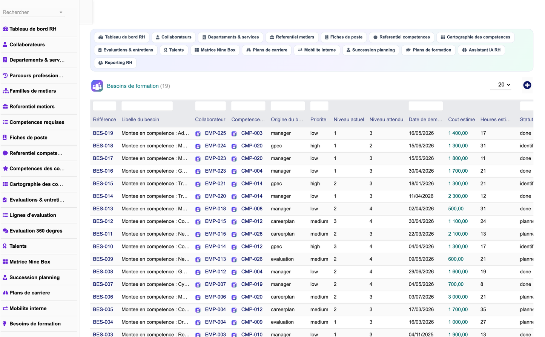Open Tableau de bord RH top shortcut
This screenshot has width=545, height=337.
tap(121, 37)
